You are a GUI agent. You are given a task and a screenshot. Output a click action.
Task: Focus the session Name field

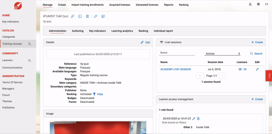click(x=177, y=53)
